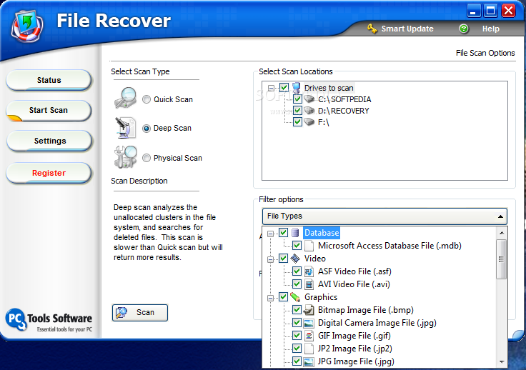
Task: Uncheck the F:\ drive checkbox
Action: [x=297, y=121]
